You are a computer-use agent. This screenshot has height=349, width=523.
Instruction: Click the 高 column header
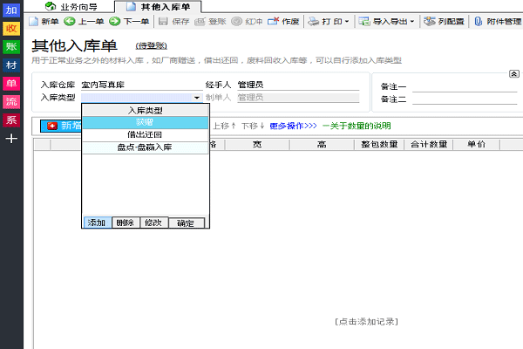tap(322, 145)
